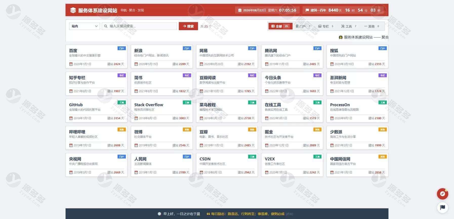The height and width of the screenshot is (219, 454).
Task: Click the magnifier icon in the search field
Action: [106, 26]
